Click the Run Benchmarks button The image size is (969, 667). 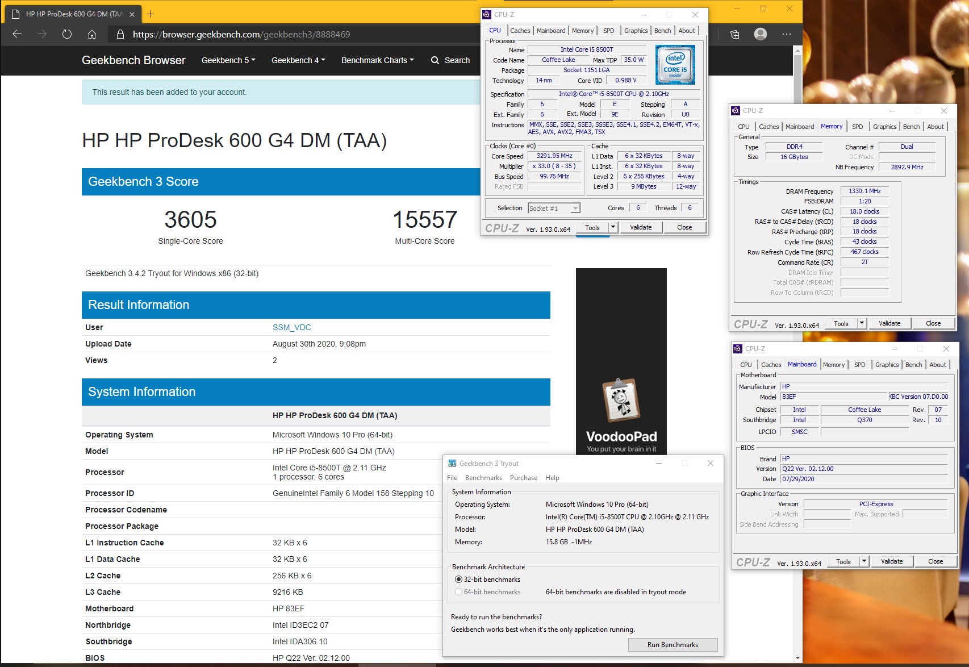pyautogui.click(x=673, y=645)
